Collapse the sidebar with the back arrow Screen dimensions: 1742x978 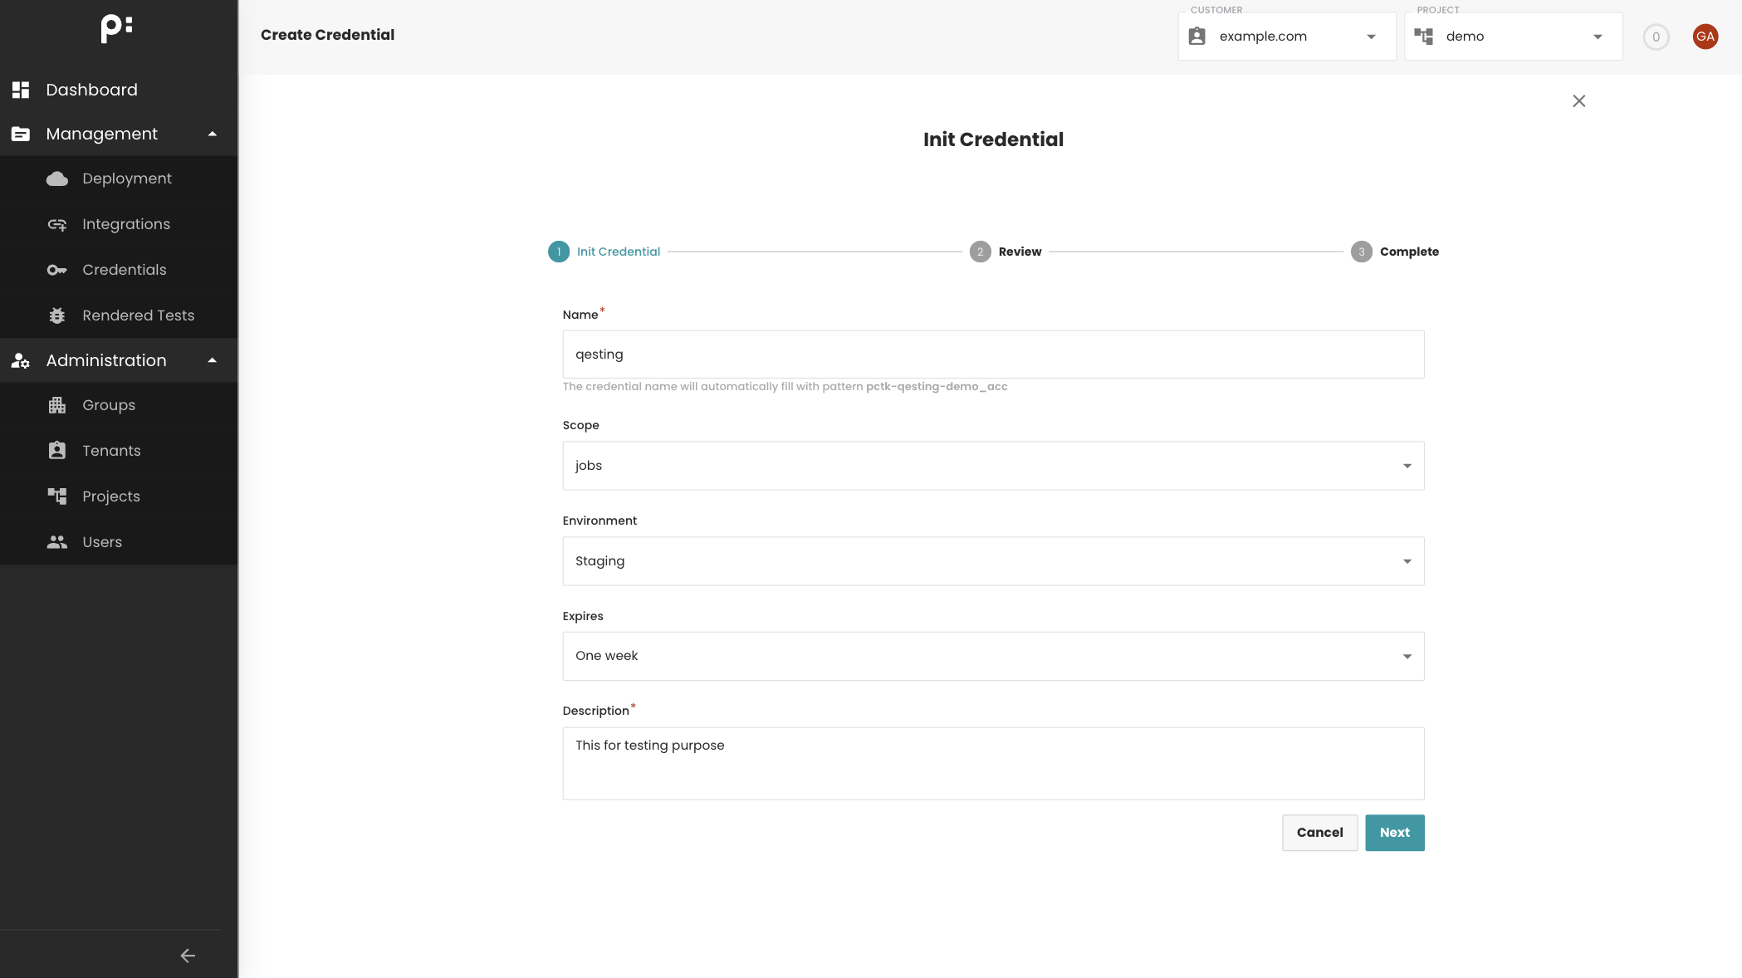pos(187,955)
